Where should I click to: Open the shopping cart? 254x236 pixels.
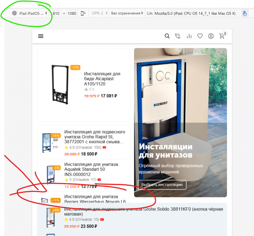222,36
